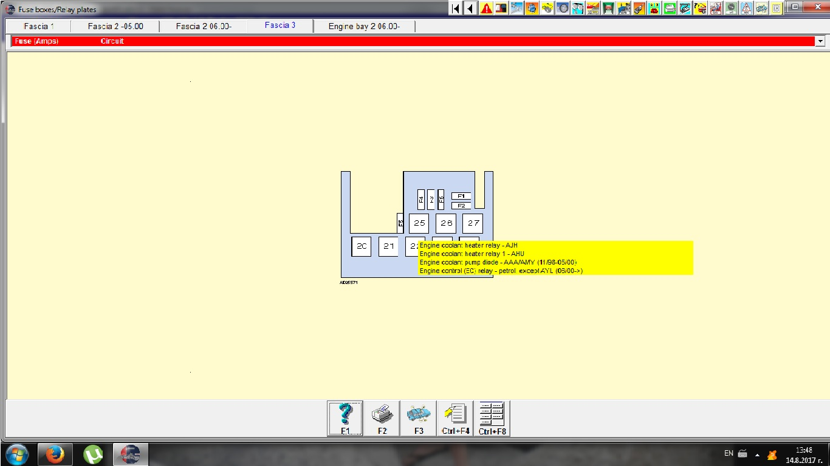Expand the Fuse/Circuit red dropdown arrow

click(x=820, y=41)
